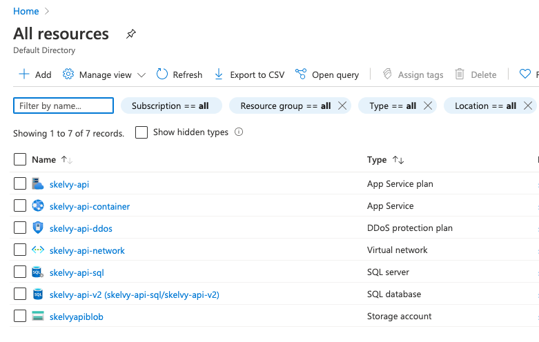Image resolution: width=539 pixels, height=342 pixels.
Task: Go to Home in the breadcrumb
Action: click(26, 11)
